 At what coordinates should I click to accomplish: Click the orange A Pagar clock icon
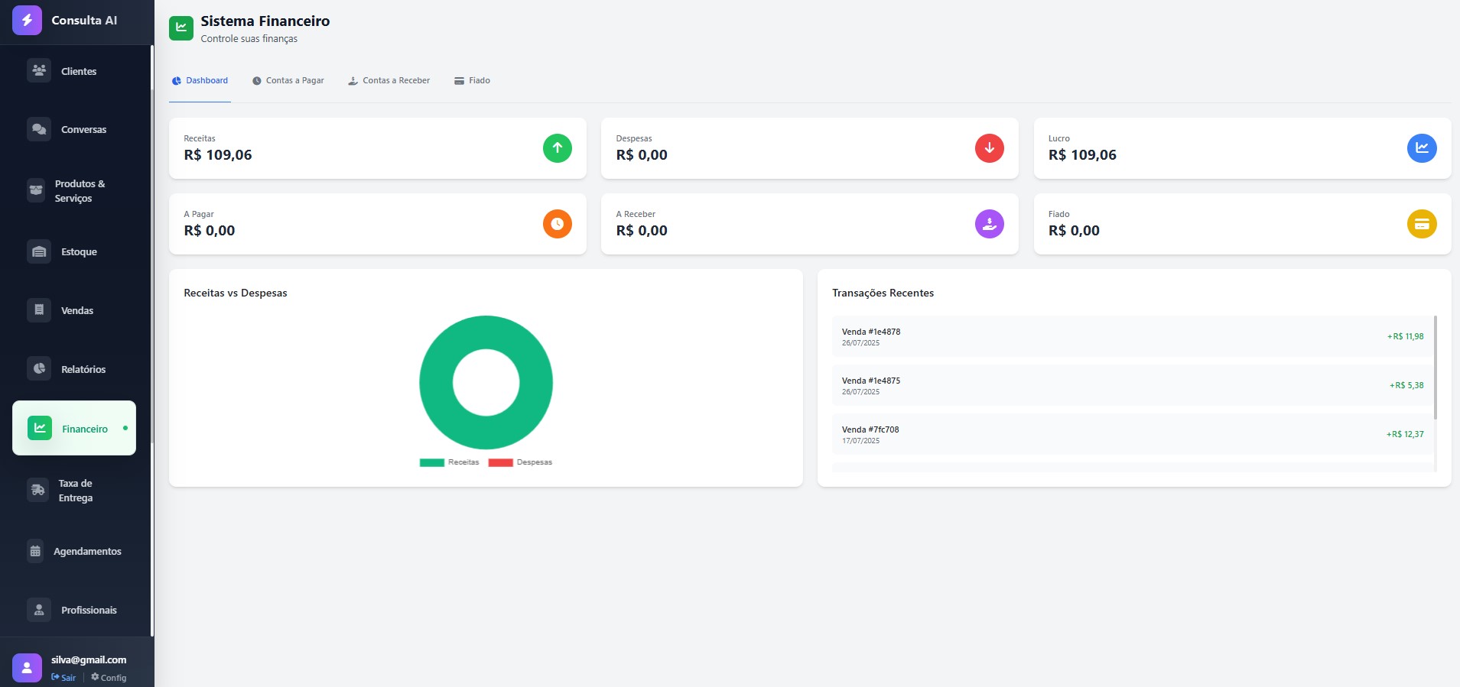(557, 224)
